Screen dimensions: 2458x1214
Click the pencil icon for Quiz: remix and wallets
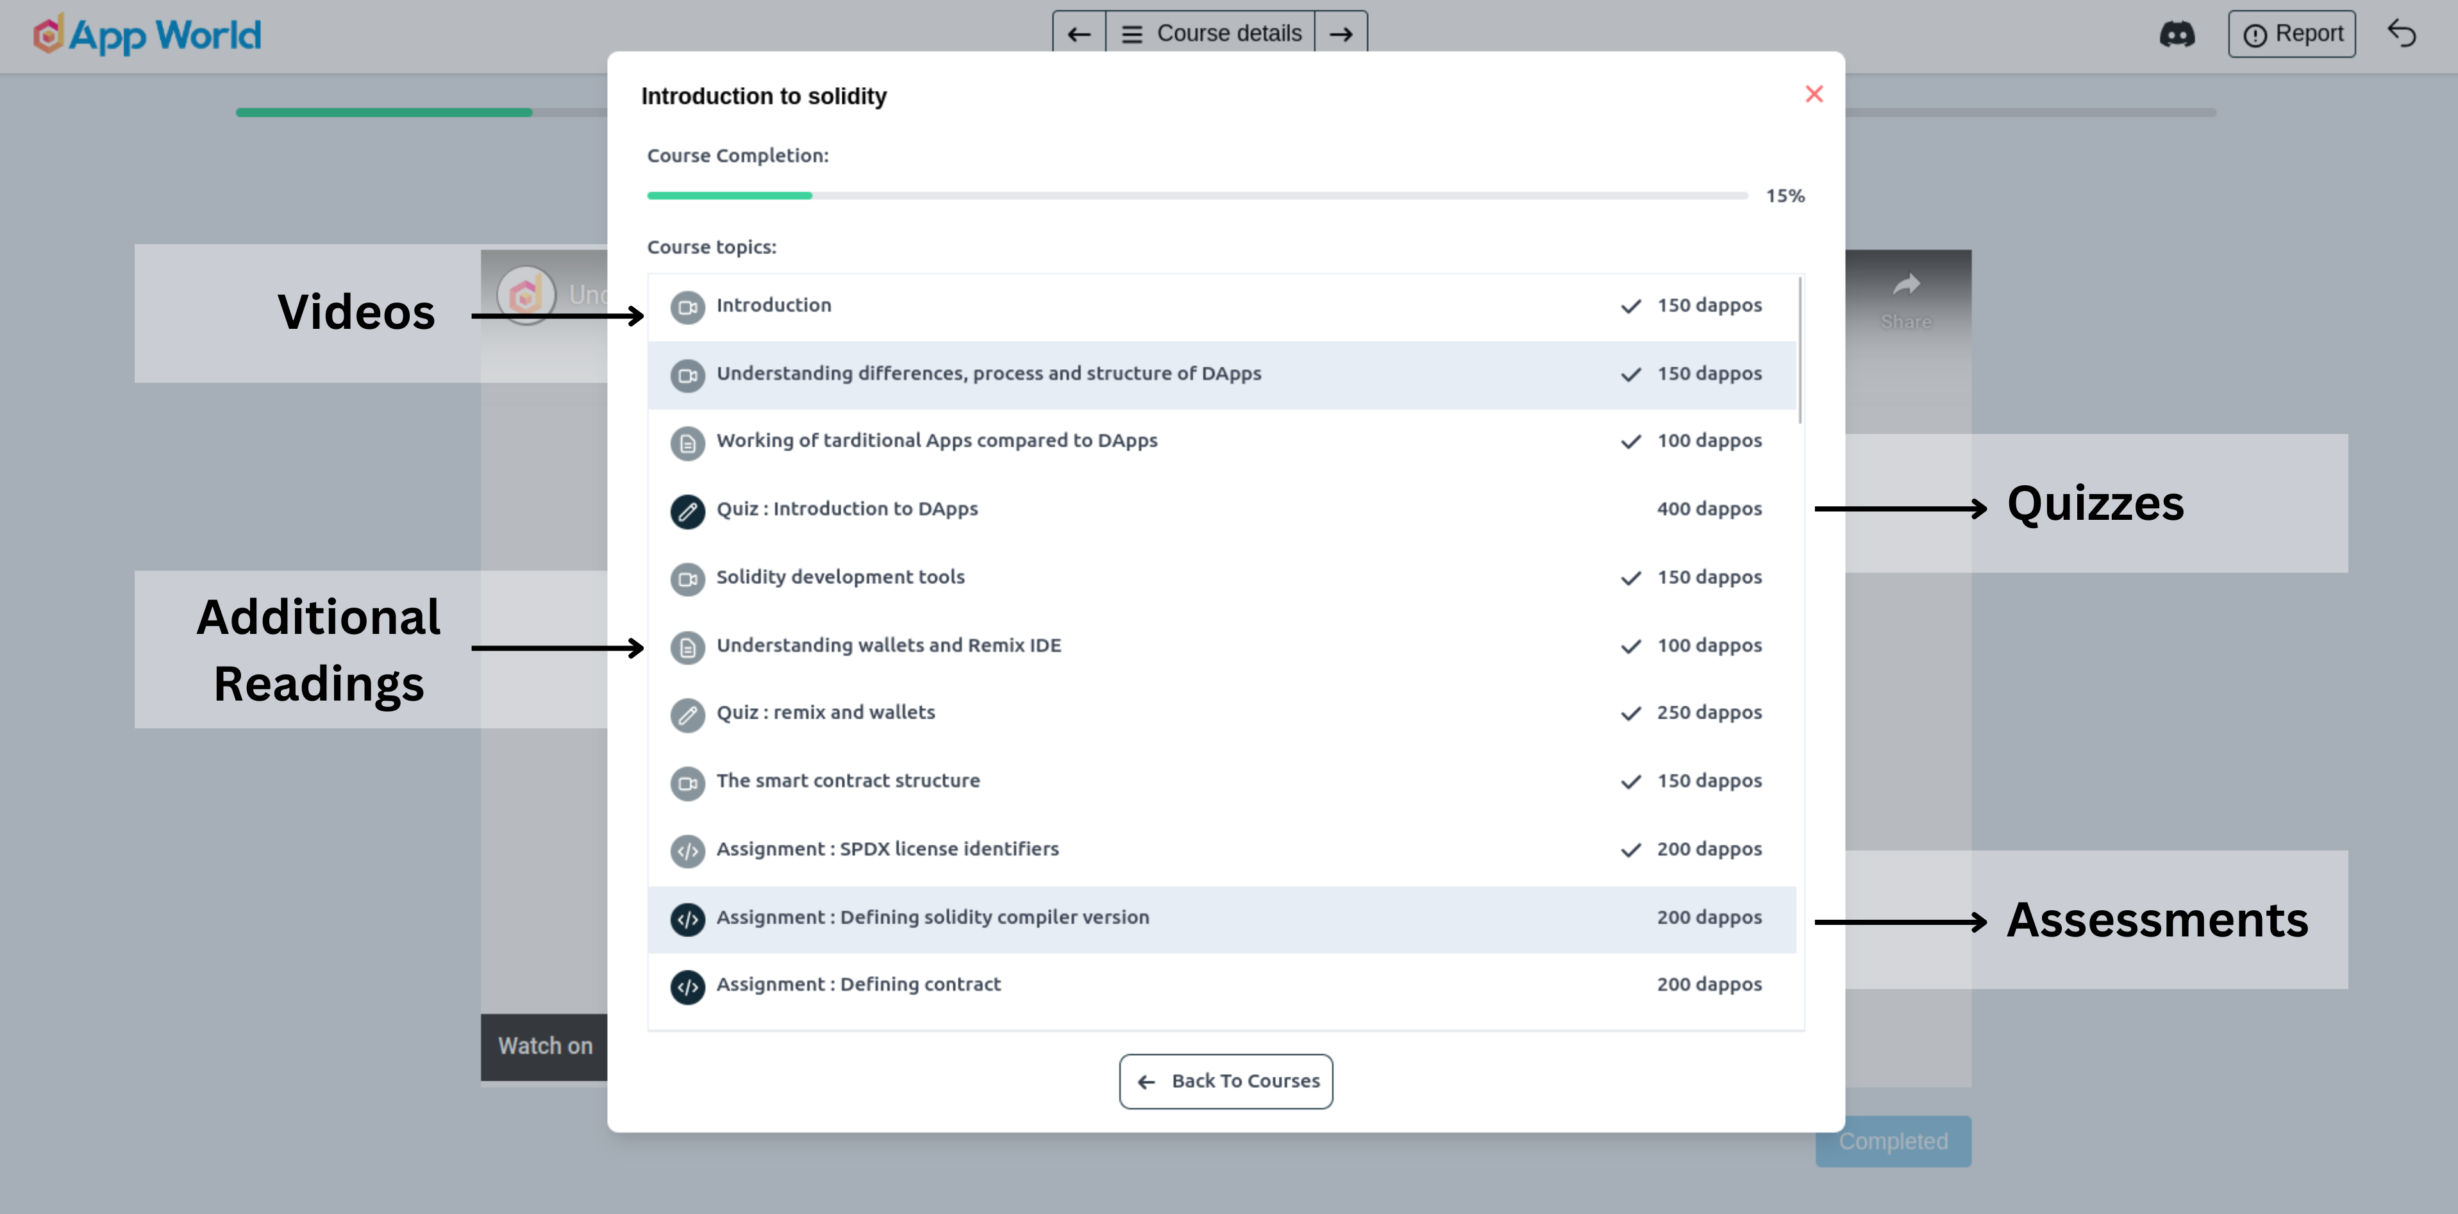click(x=687, y=714)
